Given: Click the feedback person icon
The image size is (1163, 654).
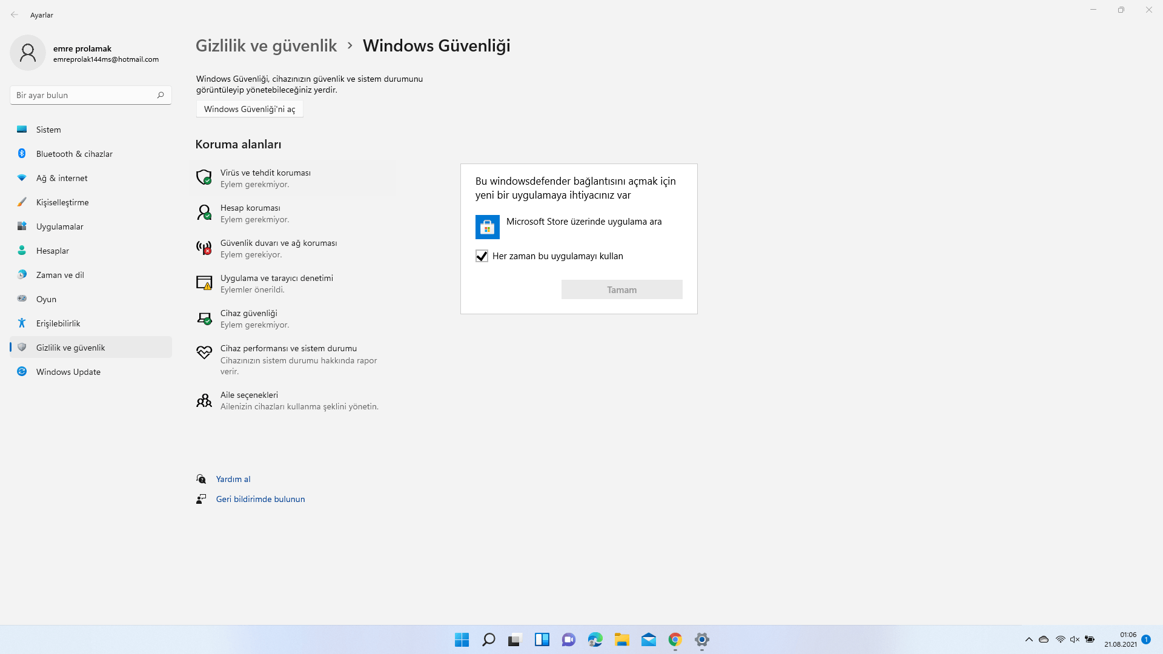Looking at the screenshot, I should 201,499.
